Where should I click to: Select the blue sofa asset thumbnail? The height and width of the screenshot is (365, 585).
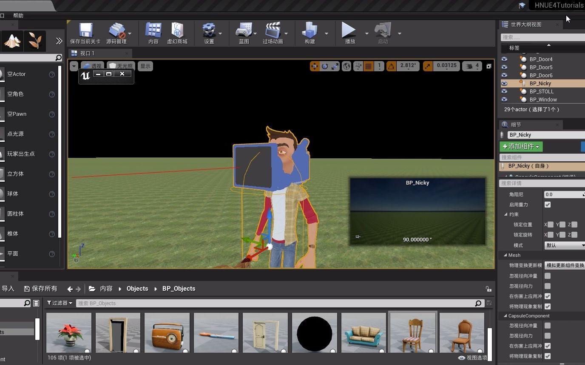coord(363,333)
